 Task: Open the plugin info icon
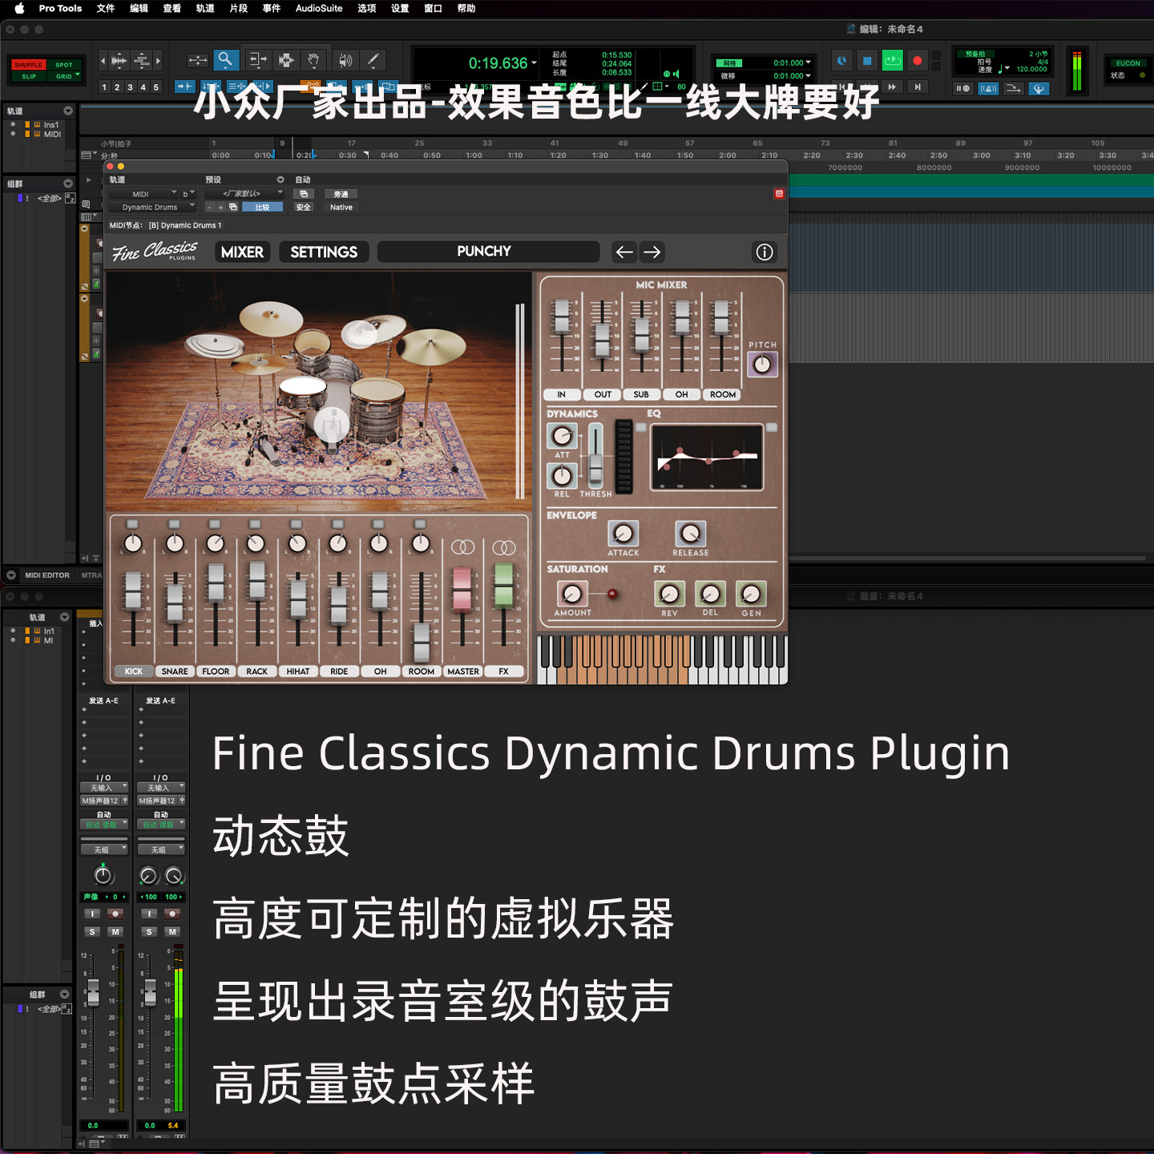pyautogui.click(x=765, y=252)
